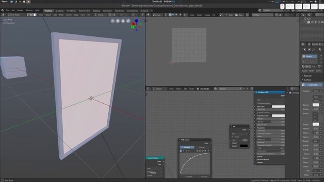The height and width of the screenshot is (182, 324).
Task: Enable face select mode in 3D viewport
Action: click(x=35, y=15)
